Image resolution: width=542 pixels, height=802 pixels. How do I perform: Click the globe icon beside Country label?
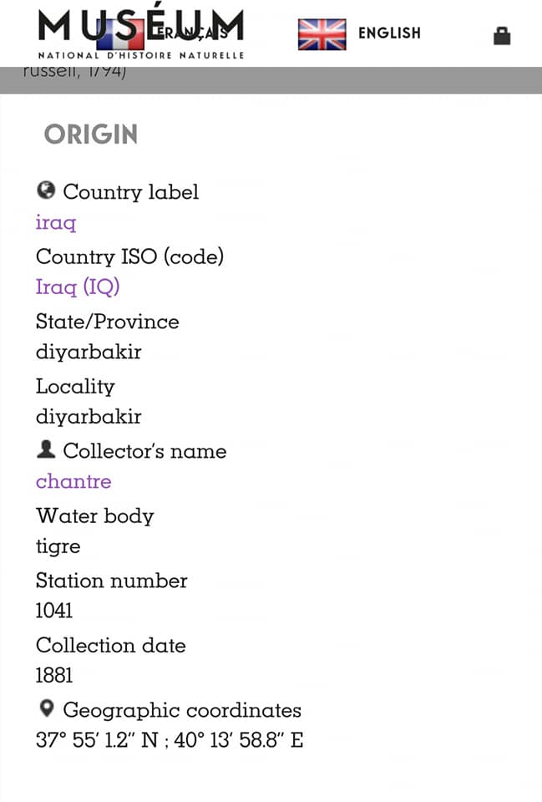pyautogui.click(x=46, y=190)
